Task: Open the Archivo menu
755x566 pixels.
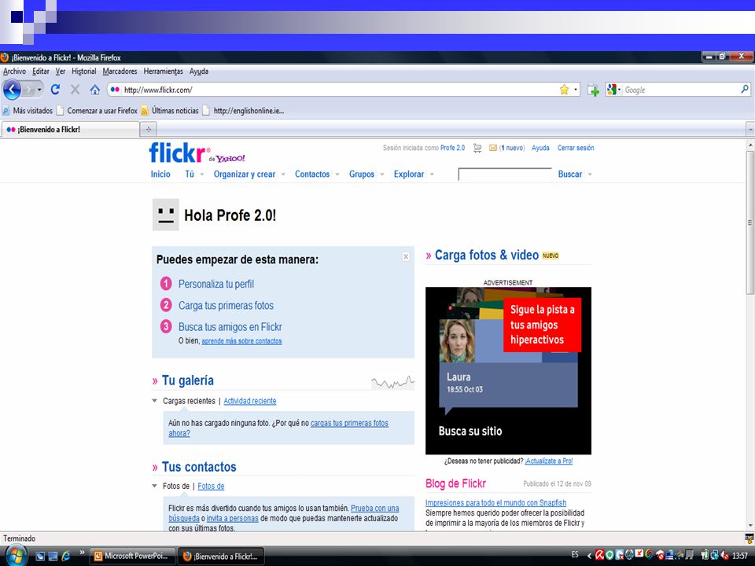Action: (x=14, y=72)
